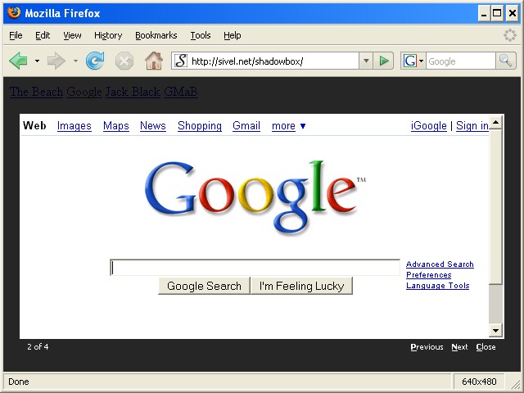
Task: Click Previous in the shadowbox
Action: click(x=427, y=347)
